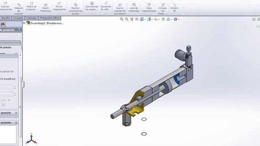Viewport: 260px width, 146px height.
Task: Click green checkmark confirmation corner
Action: [x=258, y=26]
